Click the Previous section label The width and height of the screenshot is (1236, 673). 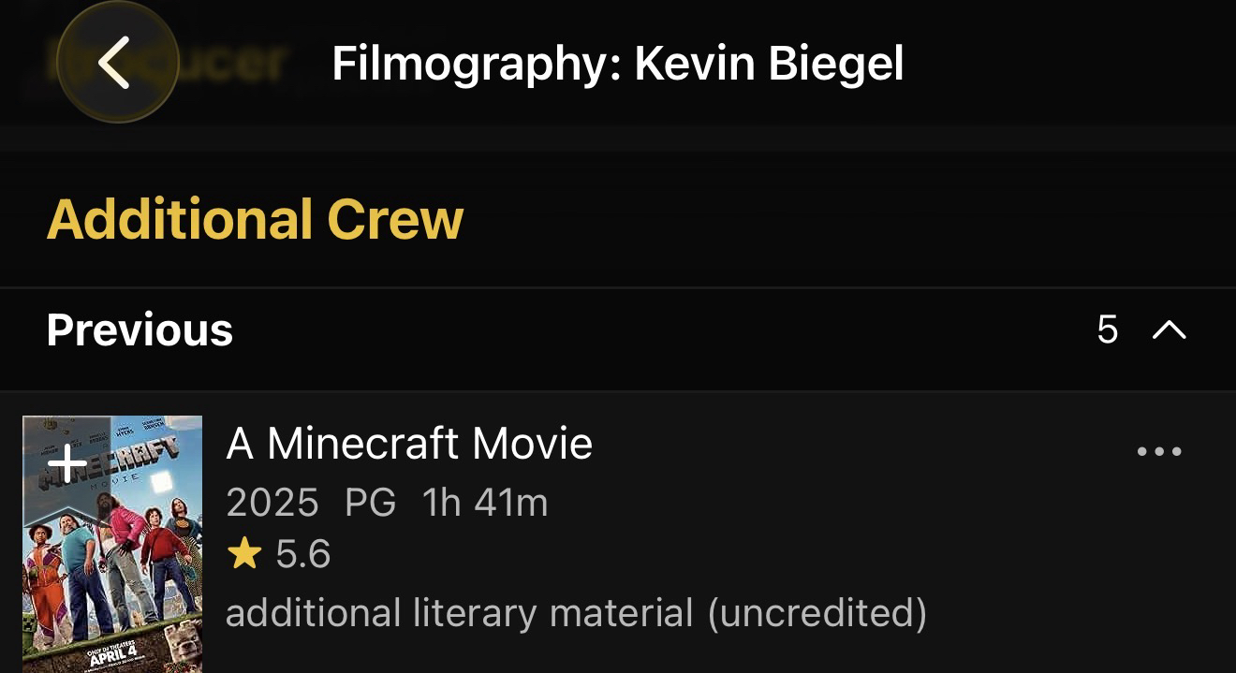(140, 330)
